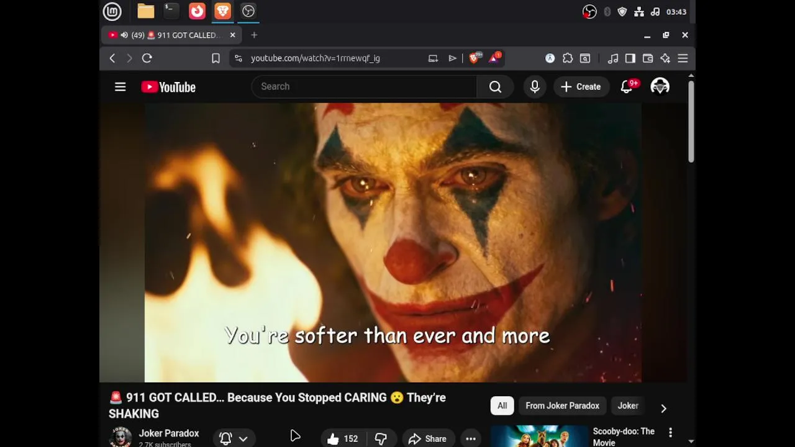Open the Joker Paradox channel name link
This screenshot has height=447, width=795.
(169, 433)
